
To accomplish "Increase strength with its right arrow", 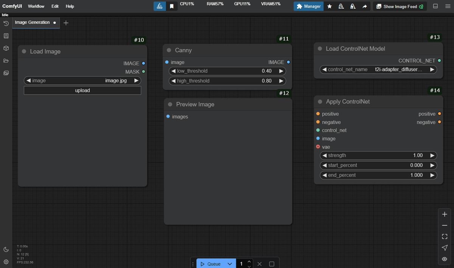I will pyautogui.click(x=432, y=155).
